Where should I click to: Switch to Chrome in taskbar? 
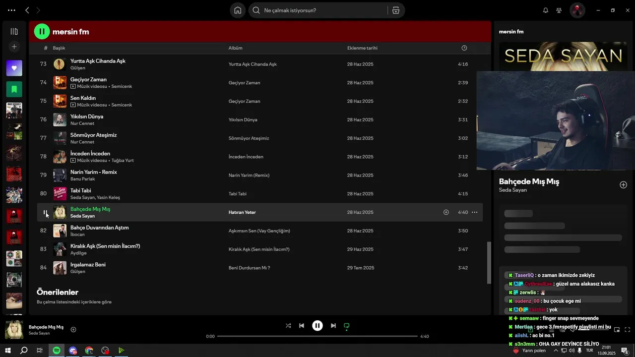point(89,351)
